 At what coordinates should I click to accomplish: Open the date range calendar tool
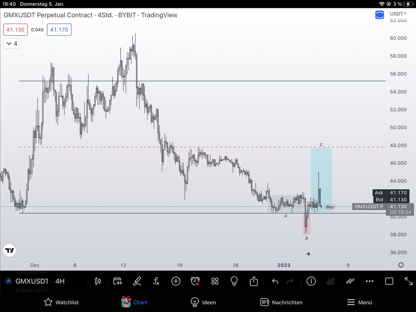tap(117, 281)
